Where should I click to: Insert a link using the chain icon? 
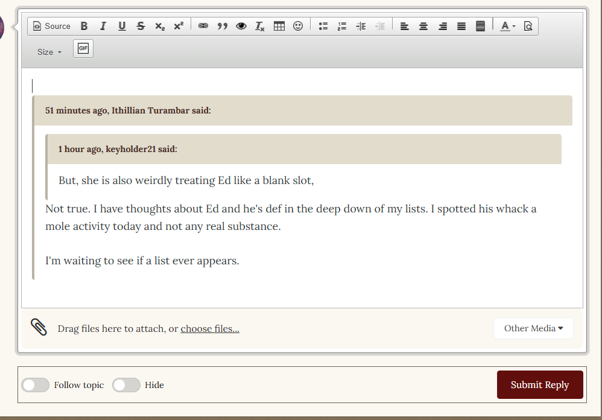(x=203, y=26)
